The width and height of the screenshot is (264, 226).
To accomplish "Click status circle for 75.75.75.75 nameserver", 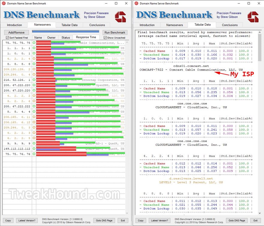I will pyautogui.click(x=34, y=43).
